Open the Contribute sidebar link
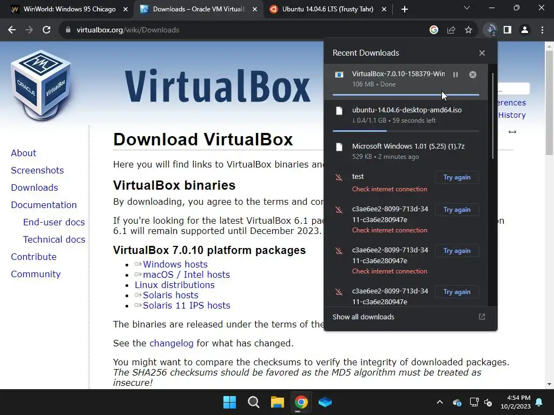Screen dimensions: 554x415 coord(34,257)
